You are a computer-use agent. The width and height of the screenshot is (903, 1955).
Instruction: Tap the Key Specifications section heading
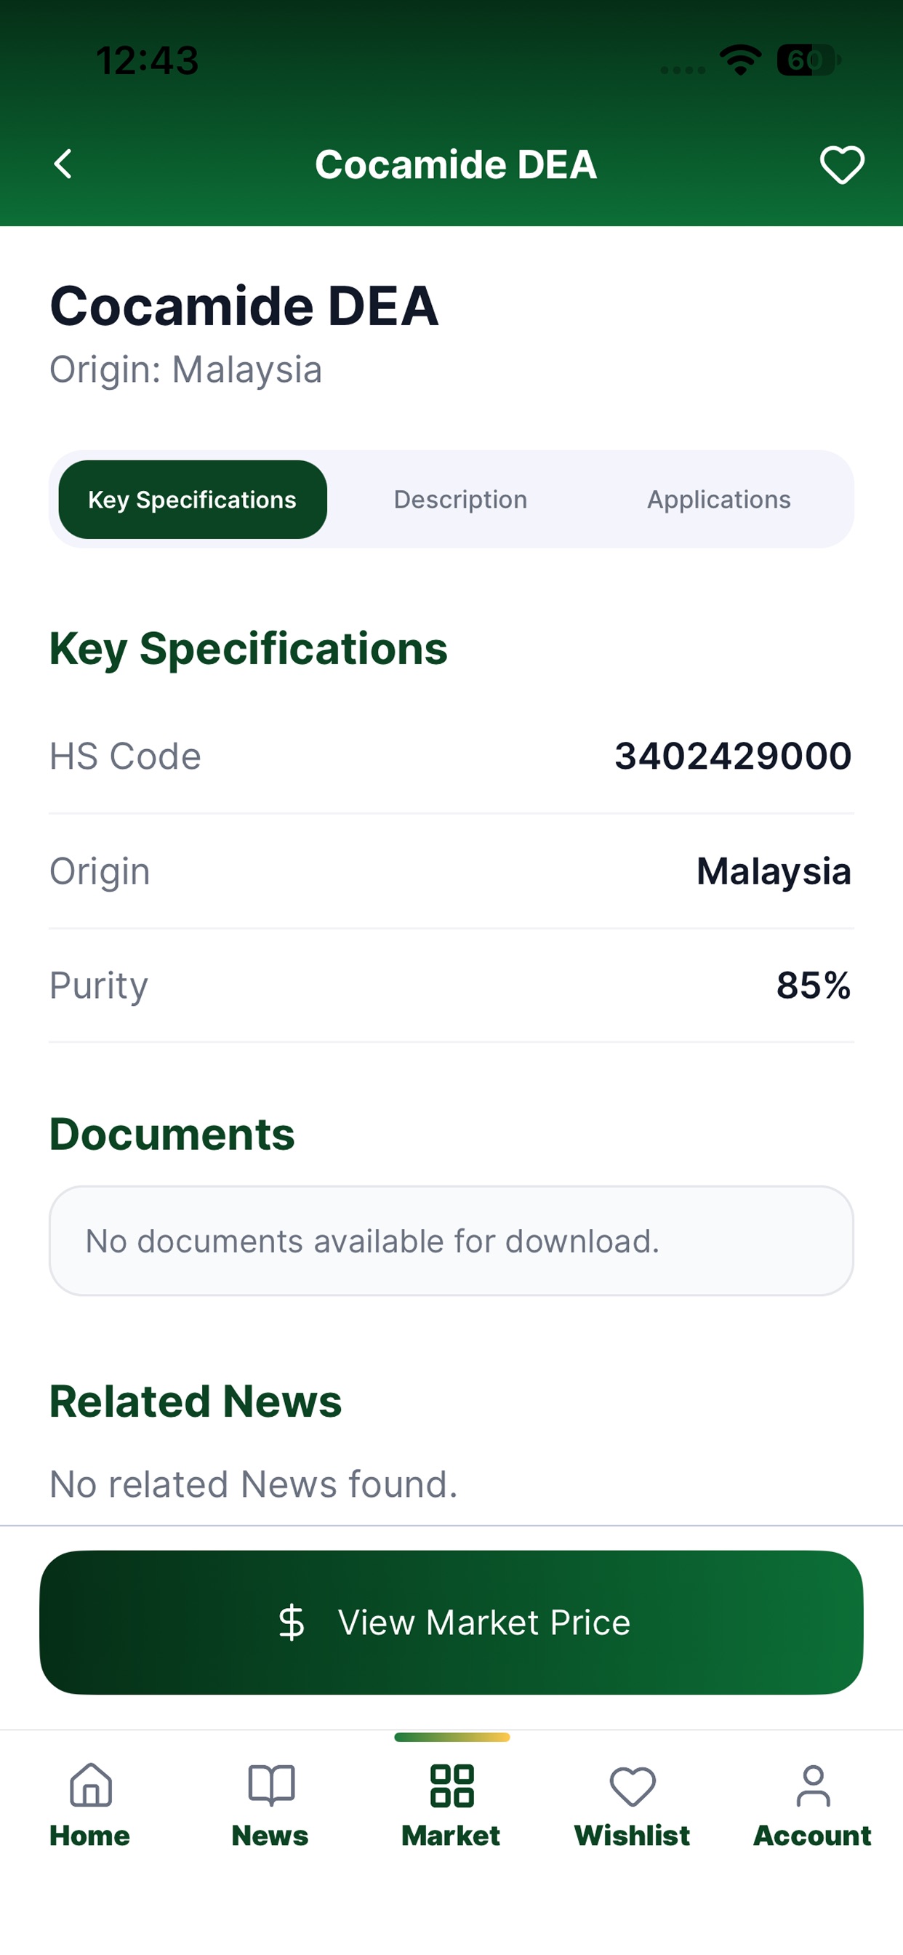(249, 649)
